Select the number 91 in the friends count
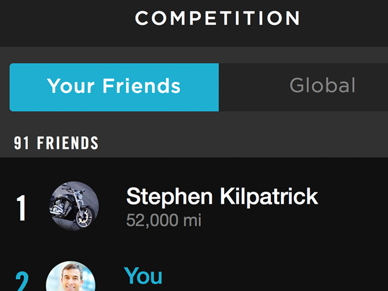Image resolution: width=388 pixels, height=291 pixels. pos(21,143)
